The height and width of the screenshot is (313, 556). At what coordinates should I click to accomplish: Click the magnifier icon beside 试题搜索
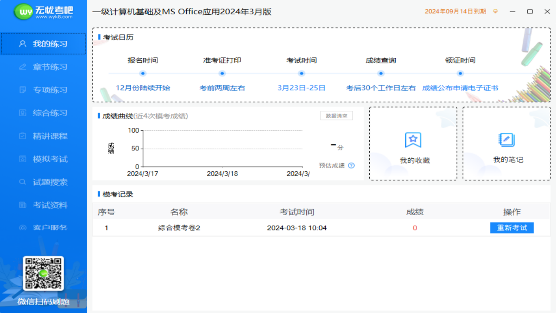23,182
